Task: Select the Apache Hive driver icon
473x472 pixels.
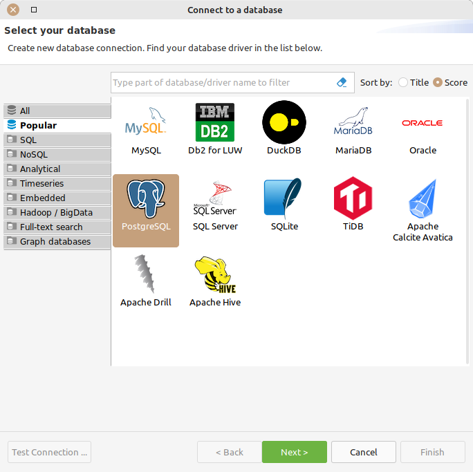Action: pos(215,275)
